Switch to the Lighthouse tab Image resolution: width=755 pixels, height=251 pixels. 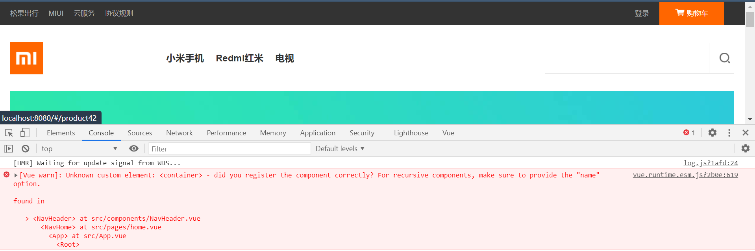point(411,133)
